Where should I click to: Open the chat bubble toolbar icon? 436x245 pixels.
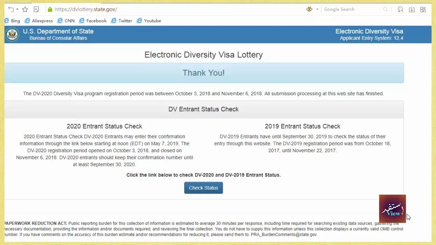(x=401, y=10)
